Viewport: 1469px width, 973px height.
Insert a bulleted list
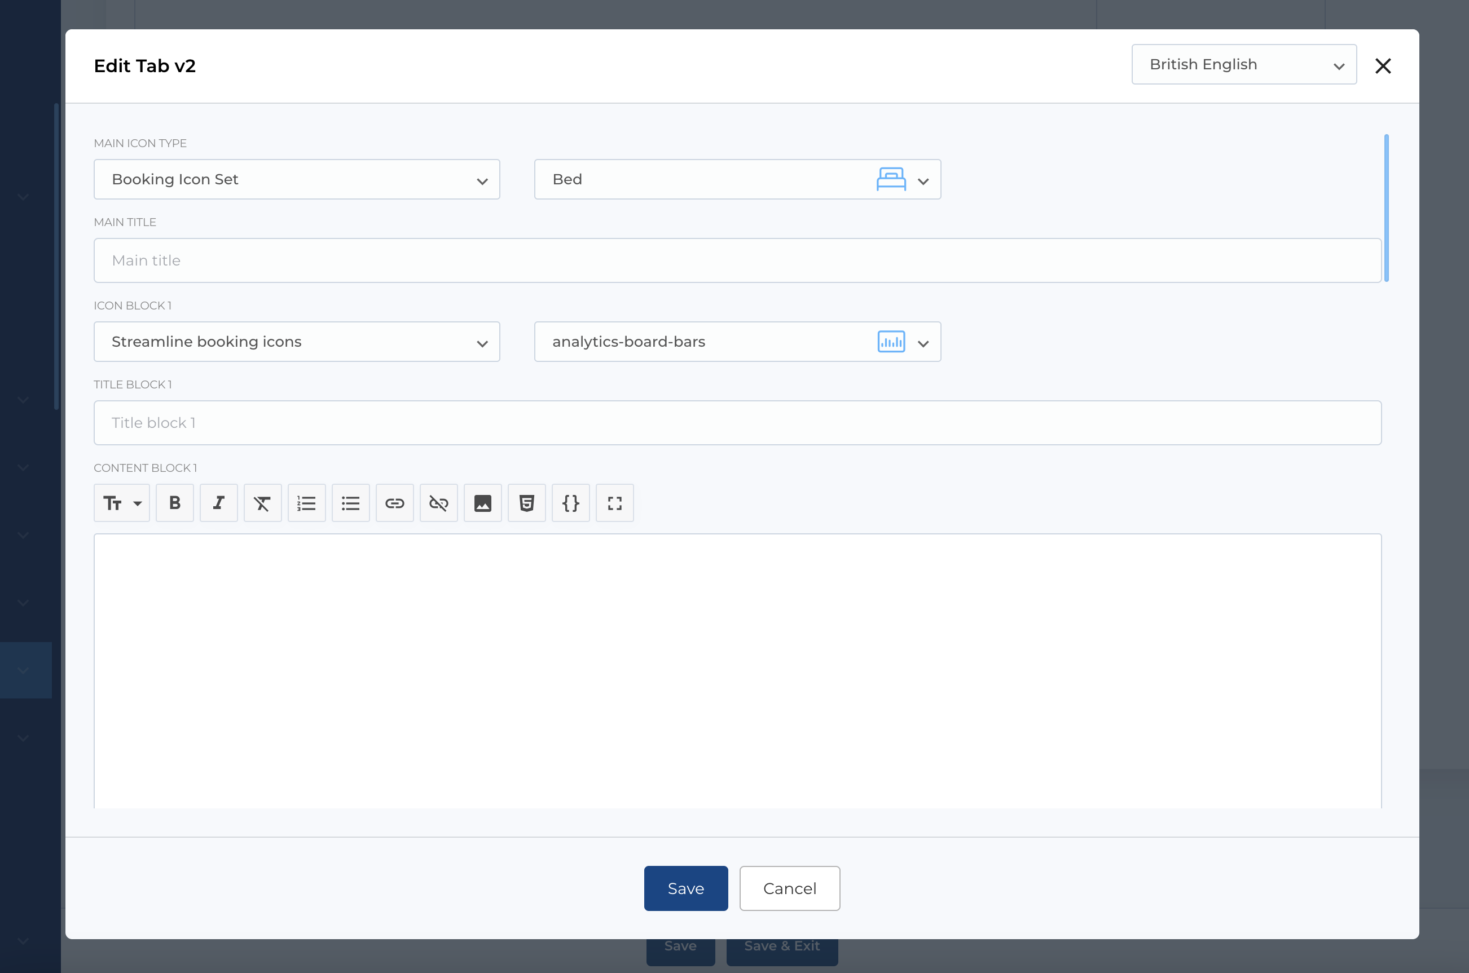(x=351, y=503)
